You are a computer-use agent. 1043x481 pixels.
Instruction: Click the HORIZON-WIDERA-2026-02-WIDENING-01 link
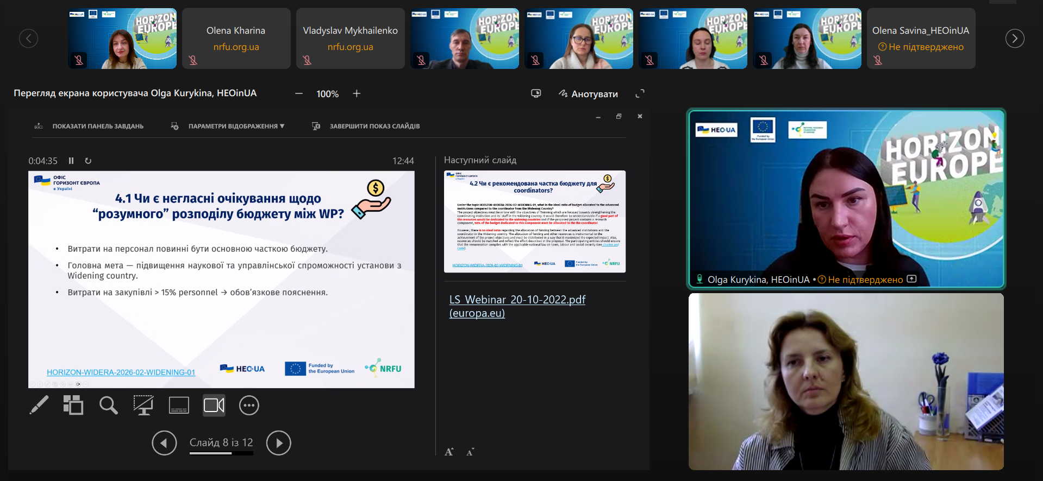tap(121, 372)
